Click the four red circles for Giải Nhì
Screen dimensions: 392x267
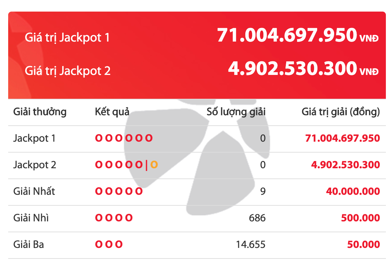pyautogui.click(x=114, y=218)
